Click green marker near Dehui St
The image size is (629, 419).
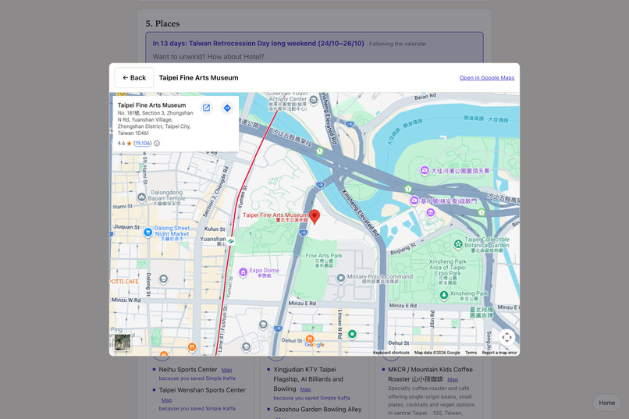pos(352,334)
